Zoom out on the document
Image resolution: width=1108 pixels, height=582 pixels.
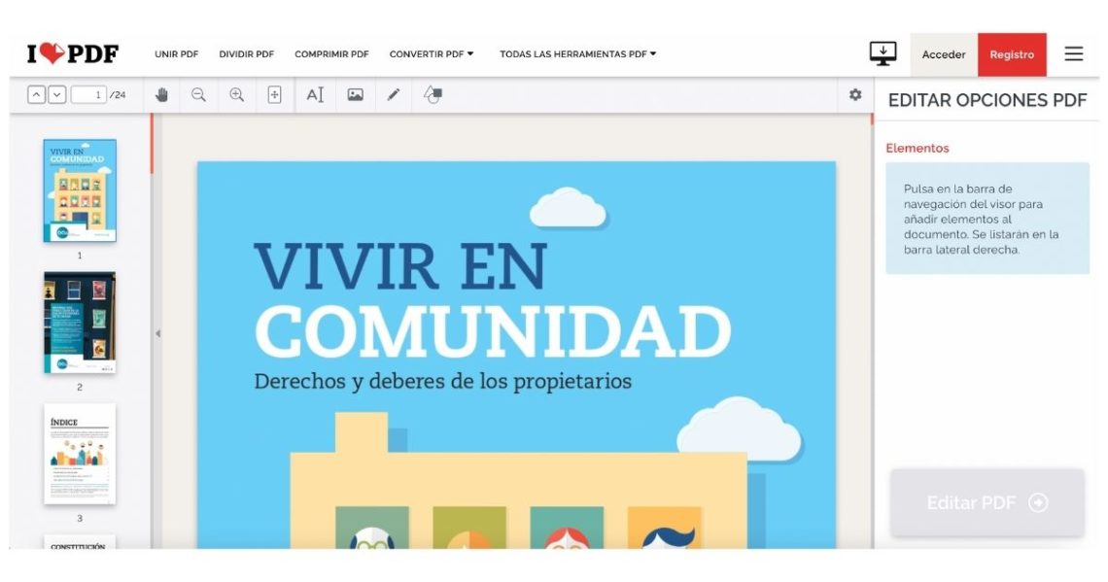(201, 94)
